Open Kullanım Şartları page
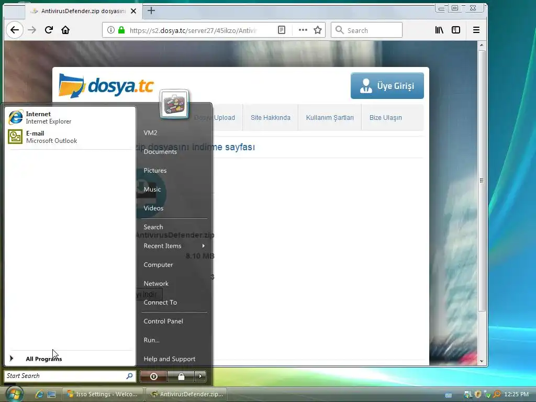The image size is (536, 402). 330,118
